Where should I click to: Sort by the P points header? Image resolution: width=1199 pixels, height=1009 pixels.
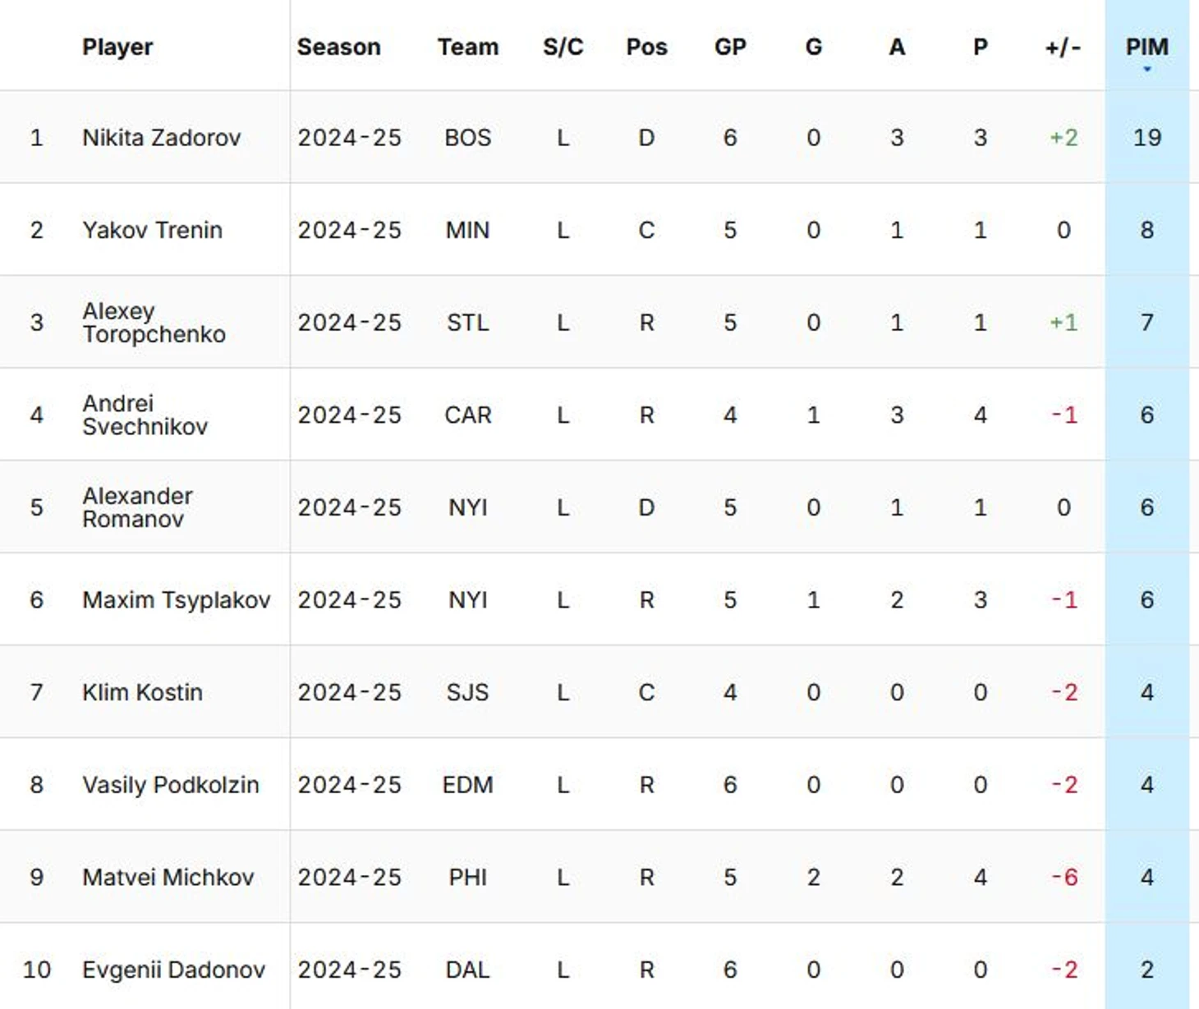coord(980,47)
